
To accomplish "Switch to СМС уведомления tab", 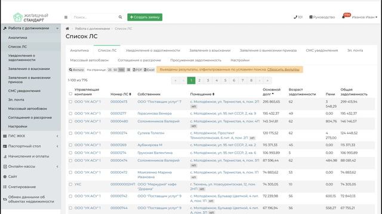I will pyautogui.click(x=322, y=51).
